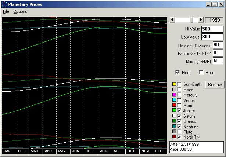This screenshot has height=157, width=226.
Task: Click the 1999 year display
Action: point(214,20)
